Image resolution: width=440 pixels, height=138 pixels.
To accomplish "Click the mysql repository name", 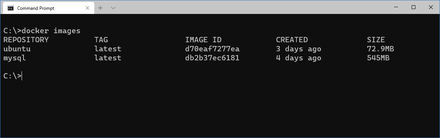I will 15,58.
